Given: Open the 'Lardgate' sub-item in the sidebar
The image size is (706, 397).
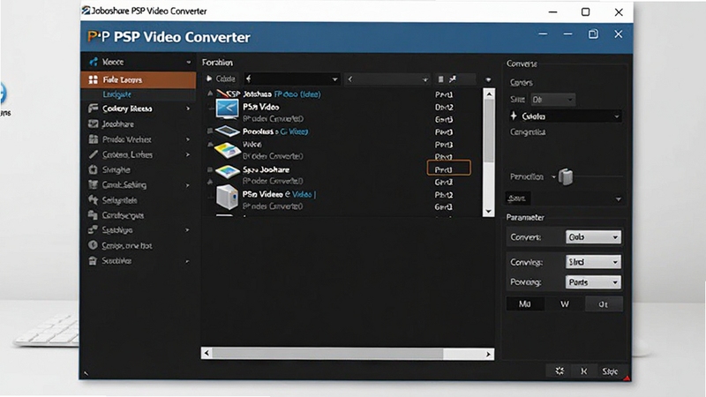Looking at the screenshot, I should 117,94.
